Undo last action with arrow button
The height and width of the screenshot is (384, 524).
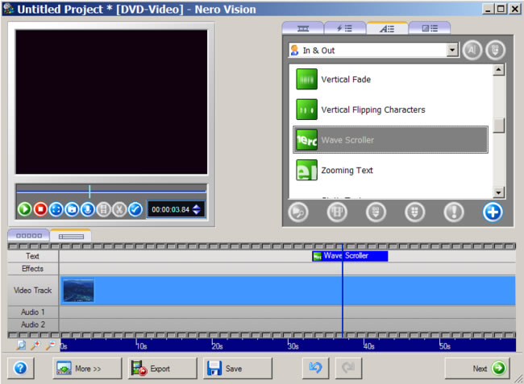click(315, 369)
